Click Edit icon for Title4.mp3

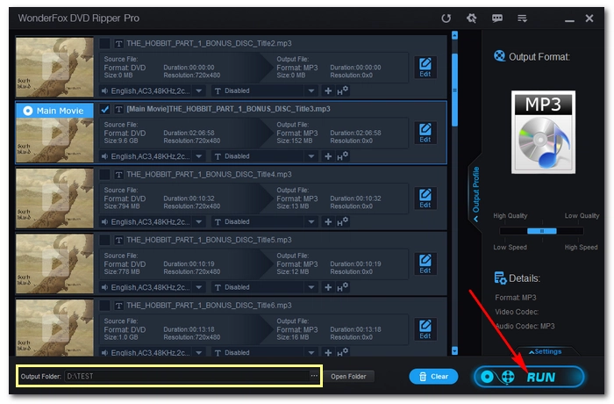425,198
